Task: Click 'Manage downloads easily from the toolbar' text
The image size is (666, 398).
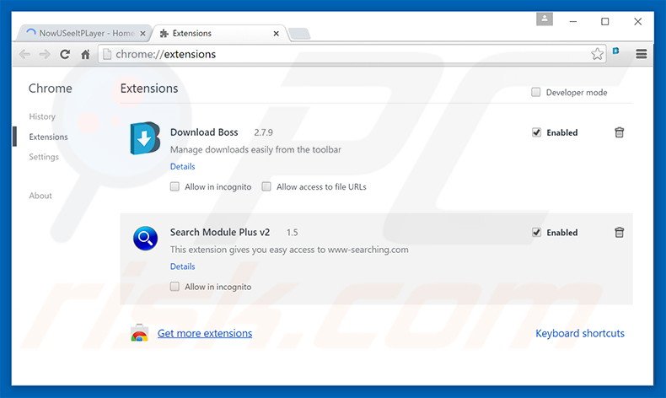Action: pos(255,149)
